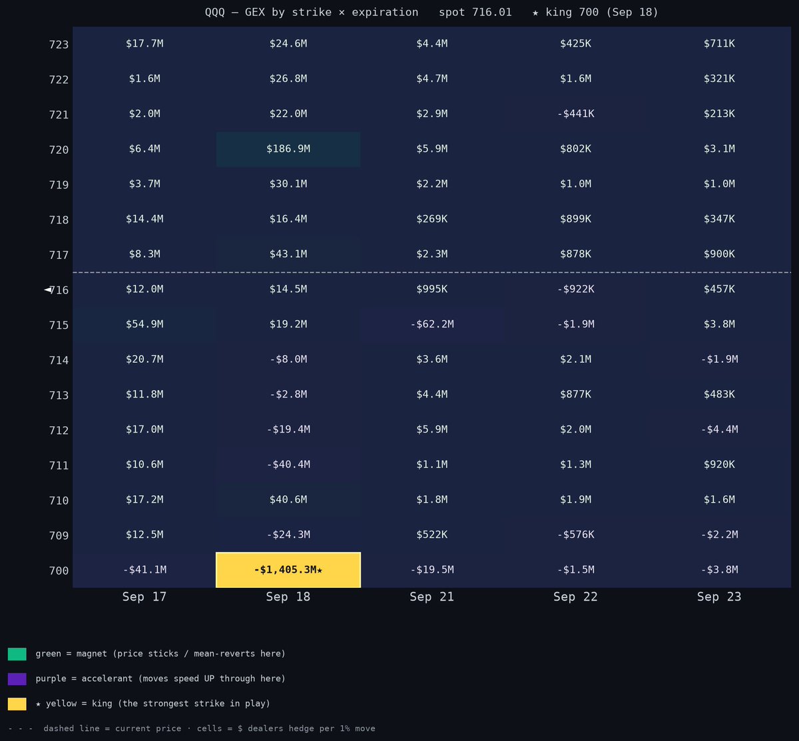Select strike label 717

[59, 256]
